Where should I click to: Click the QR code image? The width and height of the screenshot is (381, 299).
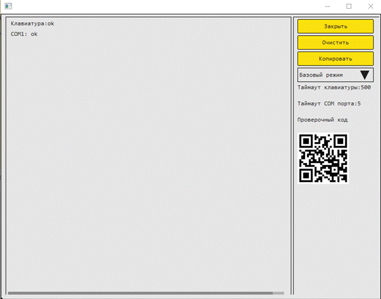pyautogui.click(x=323, y=157)
